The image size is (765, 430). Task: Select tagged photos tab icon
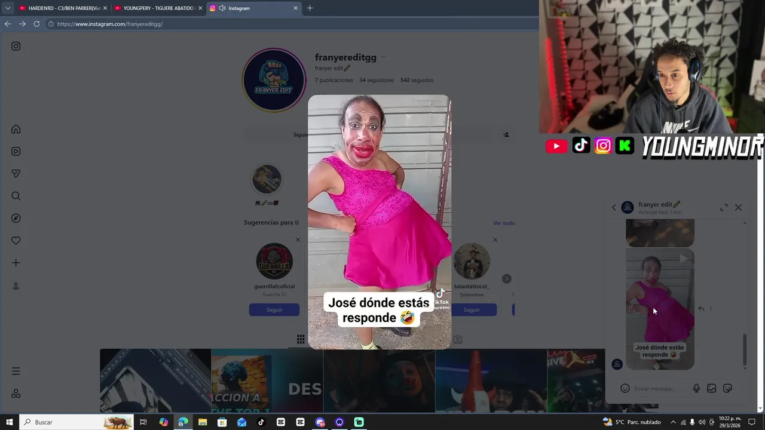(x=458, y=339)
